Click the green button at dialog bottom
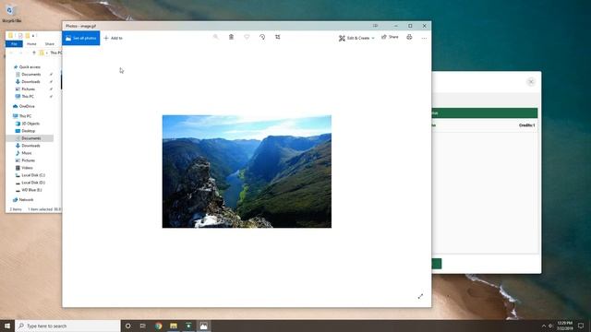Viewport: 591px width, 332px height. point(437,264)
